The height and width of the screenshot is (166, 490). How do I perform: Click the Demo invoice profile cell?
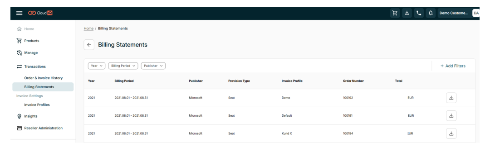click(x=286, y=98)
